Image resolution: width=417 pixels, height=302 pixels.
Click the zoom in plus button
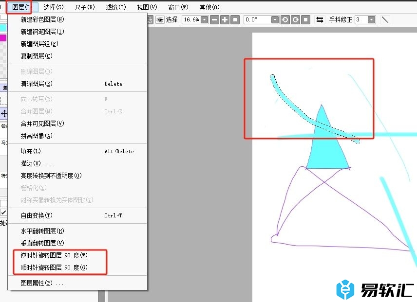click(x=225, y=19)
